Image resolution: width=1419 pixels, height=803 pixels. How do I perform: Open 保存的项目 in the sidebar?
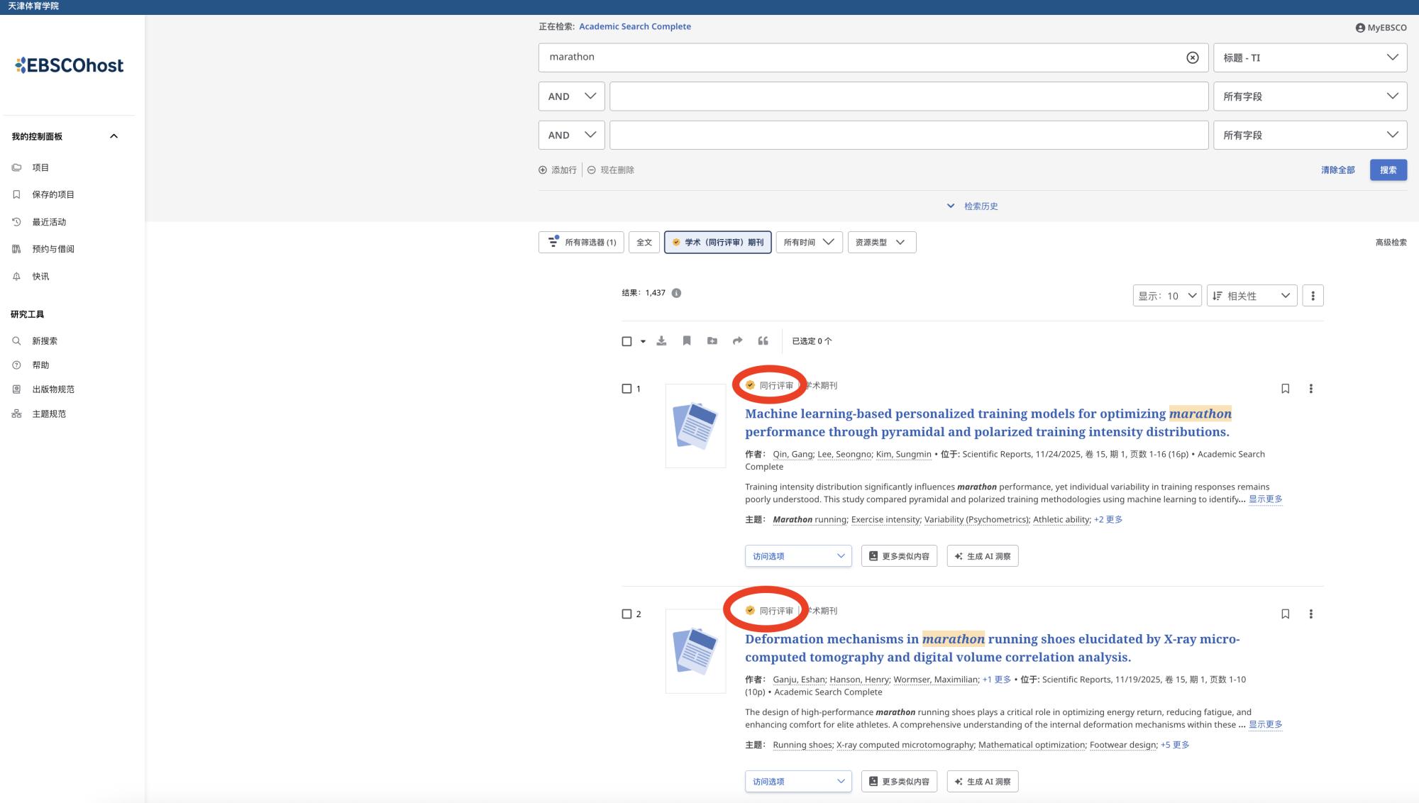53,194
